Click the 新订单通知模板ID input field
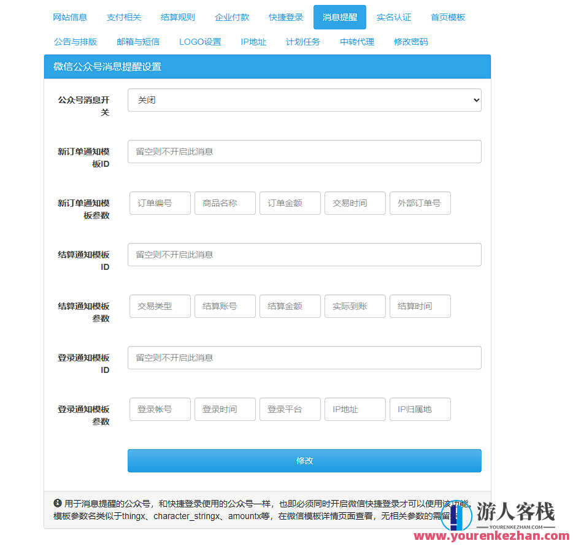Image resolution: width=573 pixels, height=546 pixels. pyautogui.click(x=304, y=152)
